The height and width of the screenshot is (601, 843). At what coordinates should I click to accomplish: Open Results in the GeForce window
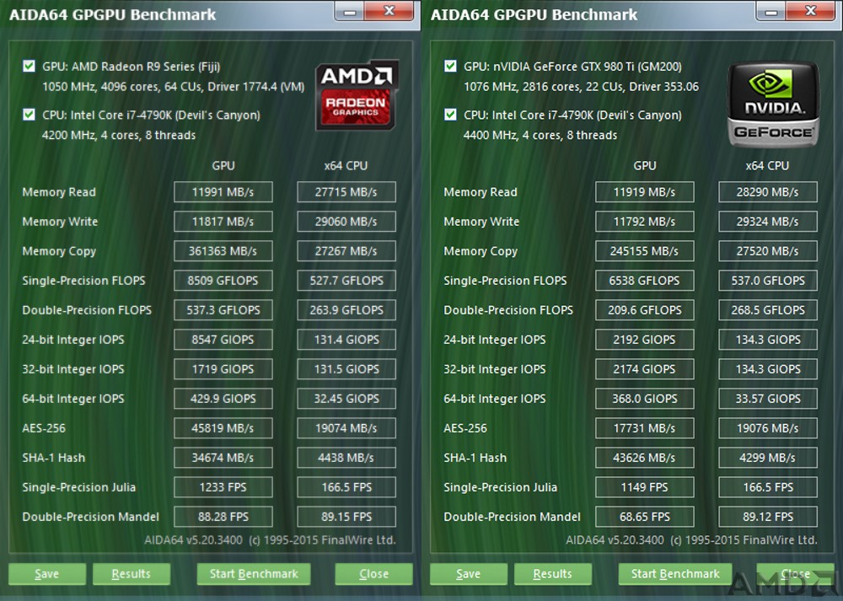(x=553, y=573)
